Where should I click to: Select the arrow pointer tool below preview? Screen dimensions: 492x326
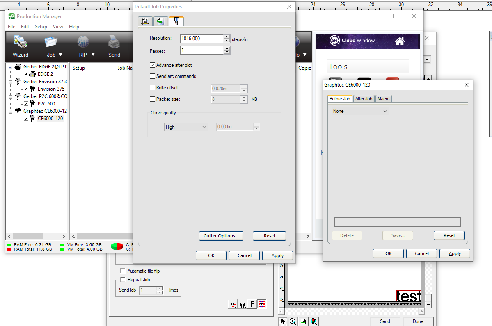[x=283, y=321]
